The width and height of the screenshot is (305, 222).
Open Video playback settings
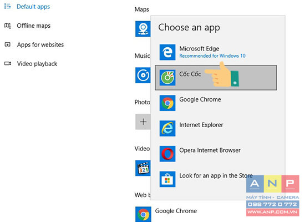pyautogui.click(x=37, y=64)
